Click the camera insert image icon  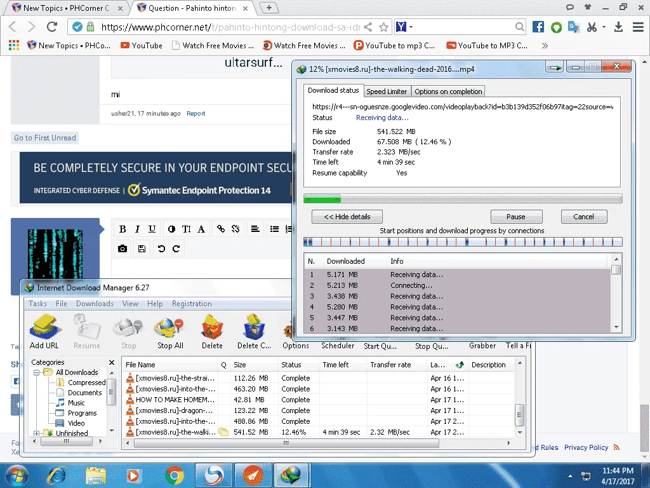tap(123, 248)
